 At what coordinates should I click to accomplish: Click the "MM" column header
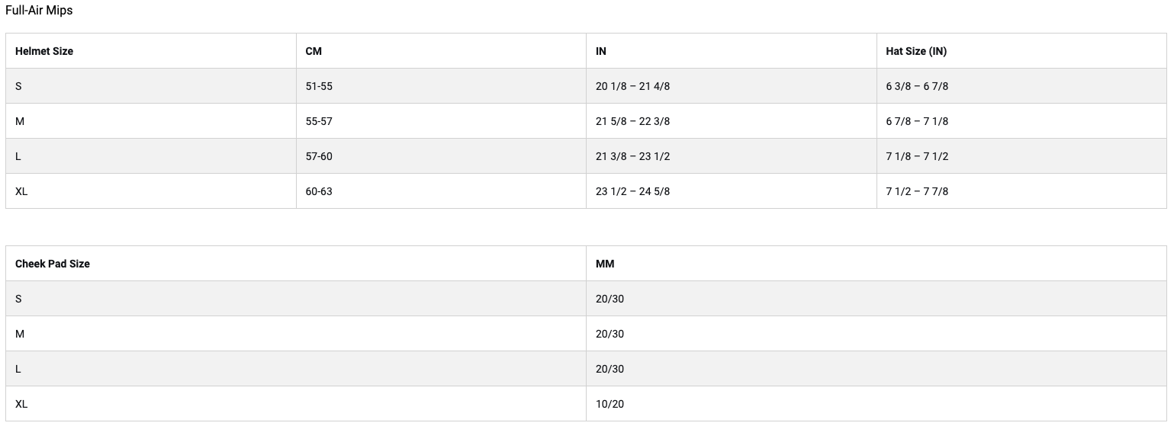tap(605, 264)
